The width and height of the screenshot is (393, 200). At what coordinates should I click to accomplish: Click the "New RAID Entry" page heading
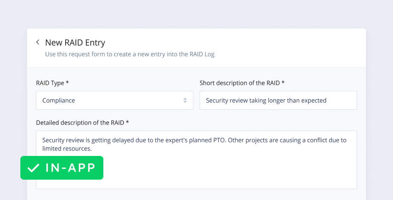[75, 42]
